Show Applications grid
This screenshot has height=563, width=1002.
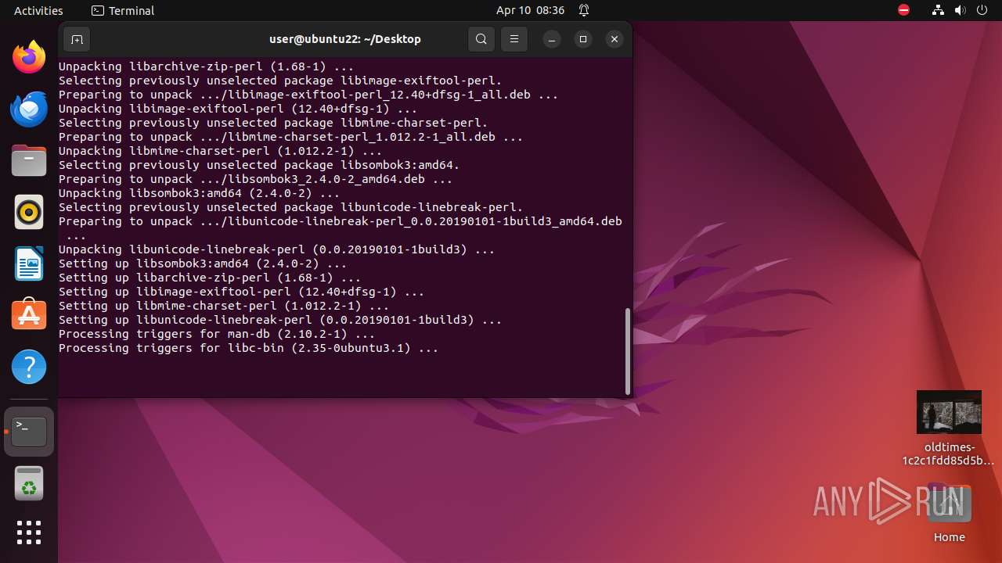tap(29, 533)
